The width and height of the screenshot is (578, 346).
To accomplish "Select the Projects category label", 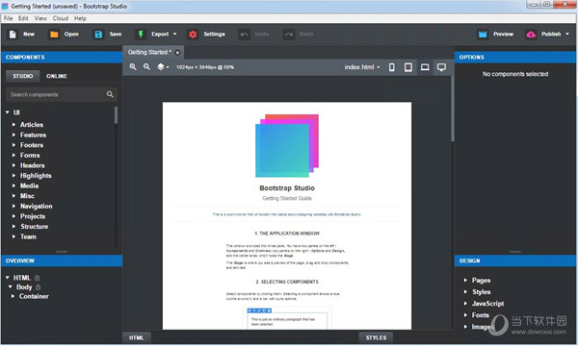I will point(33,216).
